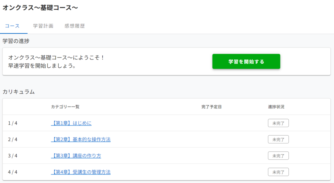
Task: Click the 未完了 badge for chapter 1
Action: tap(278, 123)
